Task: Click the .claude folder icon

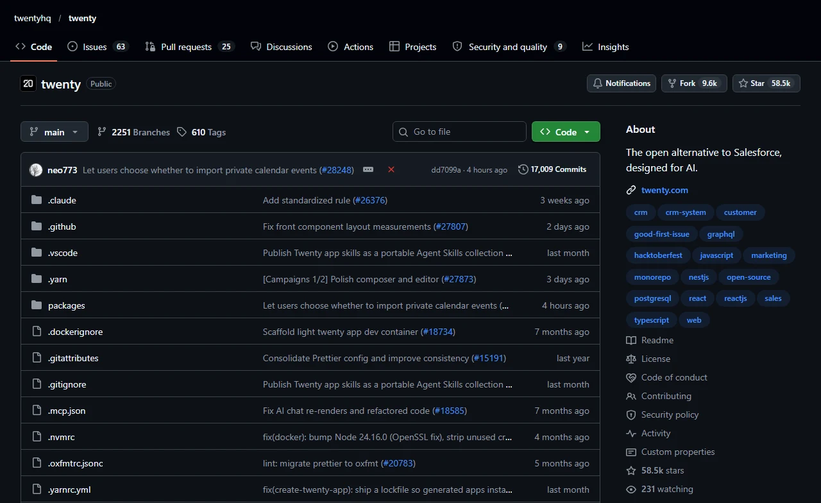Action: 37,200
